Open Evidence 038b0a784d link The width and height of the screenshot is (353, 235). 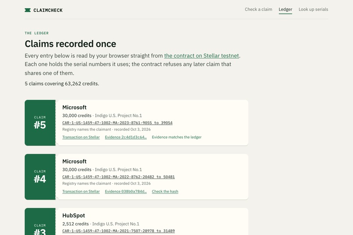coord(126,191)
